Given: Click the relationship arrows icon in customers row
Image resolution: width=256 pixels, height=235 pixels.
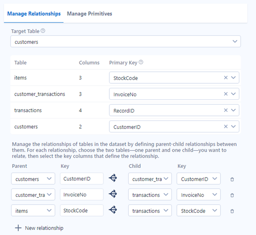Looking at the screenshot, I should click(113, 178).
